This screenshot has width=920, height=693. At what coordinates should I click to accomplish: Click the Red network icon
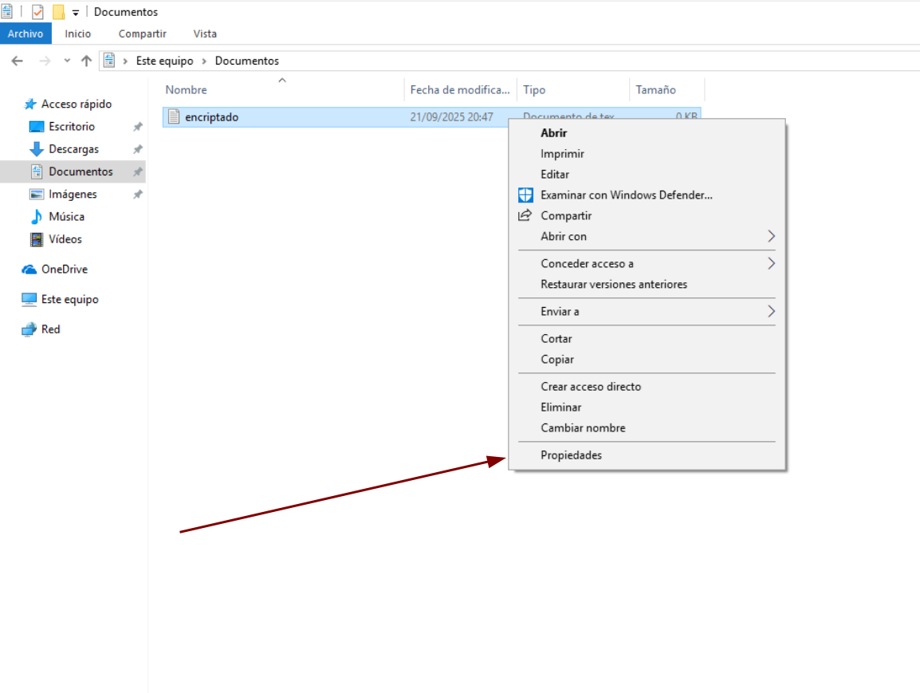(29, 329)
